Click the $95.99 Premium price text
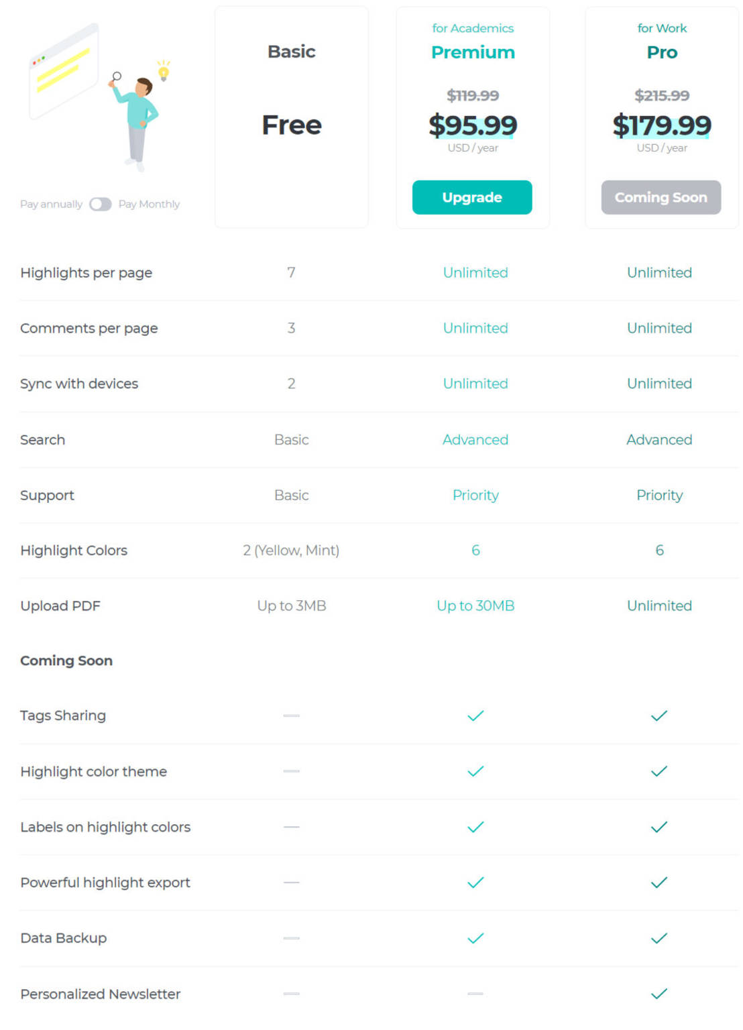This screenshot has width=743, height=1030. tap(472, 126)
